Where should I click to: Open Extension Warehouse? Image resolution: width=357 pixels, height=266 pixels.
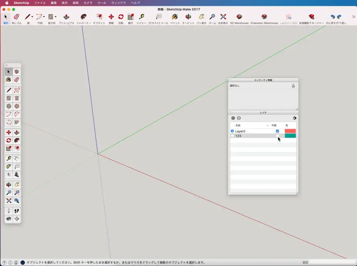tap(264, 19)
